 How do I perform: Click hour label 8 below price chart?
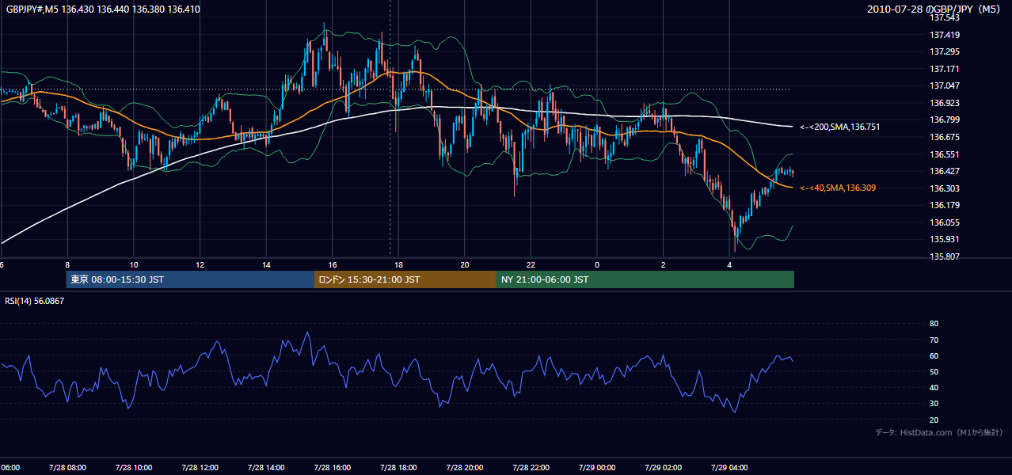pyautogui.click(x=67, y=264)
